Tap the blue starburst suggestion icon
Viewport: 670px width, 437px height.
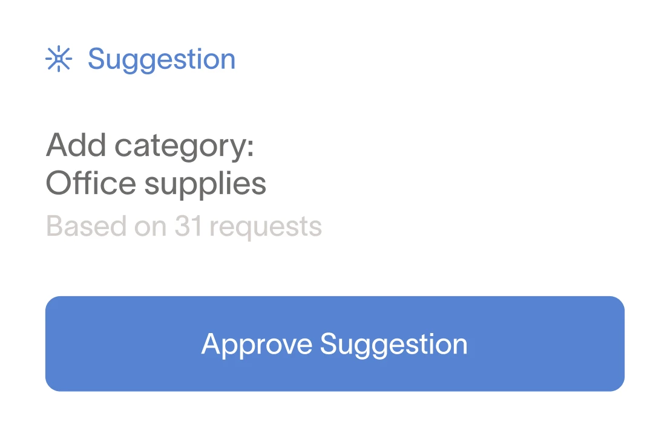coord(59,59)
